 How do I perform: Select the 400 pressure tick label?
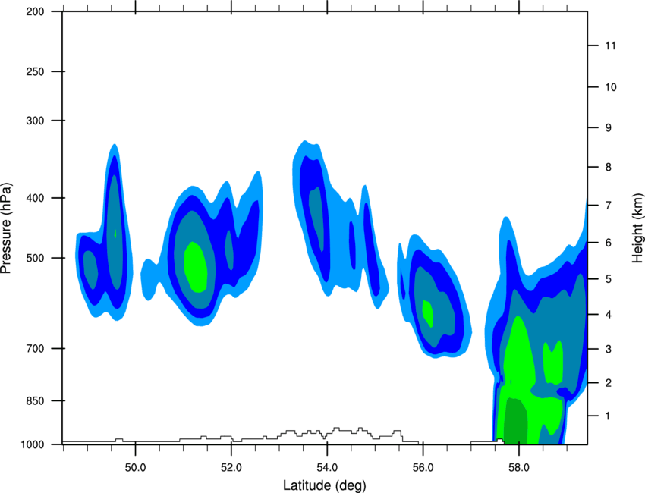(35, 198)
